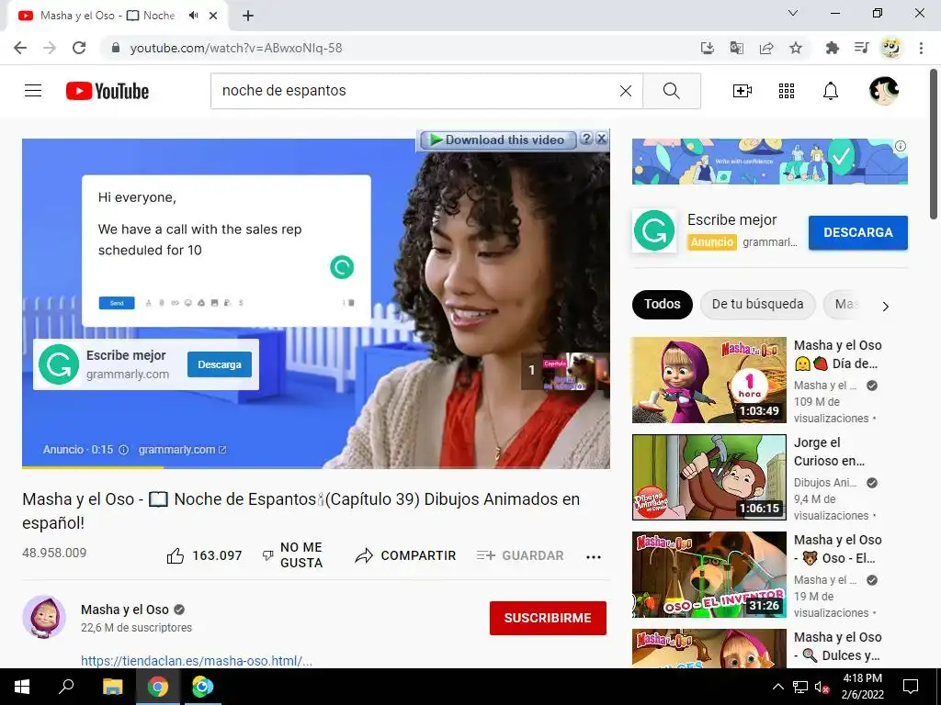Click COMPARTIR share button

405,555
